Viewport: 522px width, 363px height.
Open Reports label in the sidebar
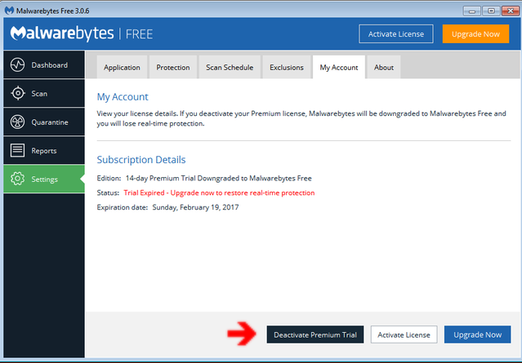click(x=44, y=151)
